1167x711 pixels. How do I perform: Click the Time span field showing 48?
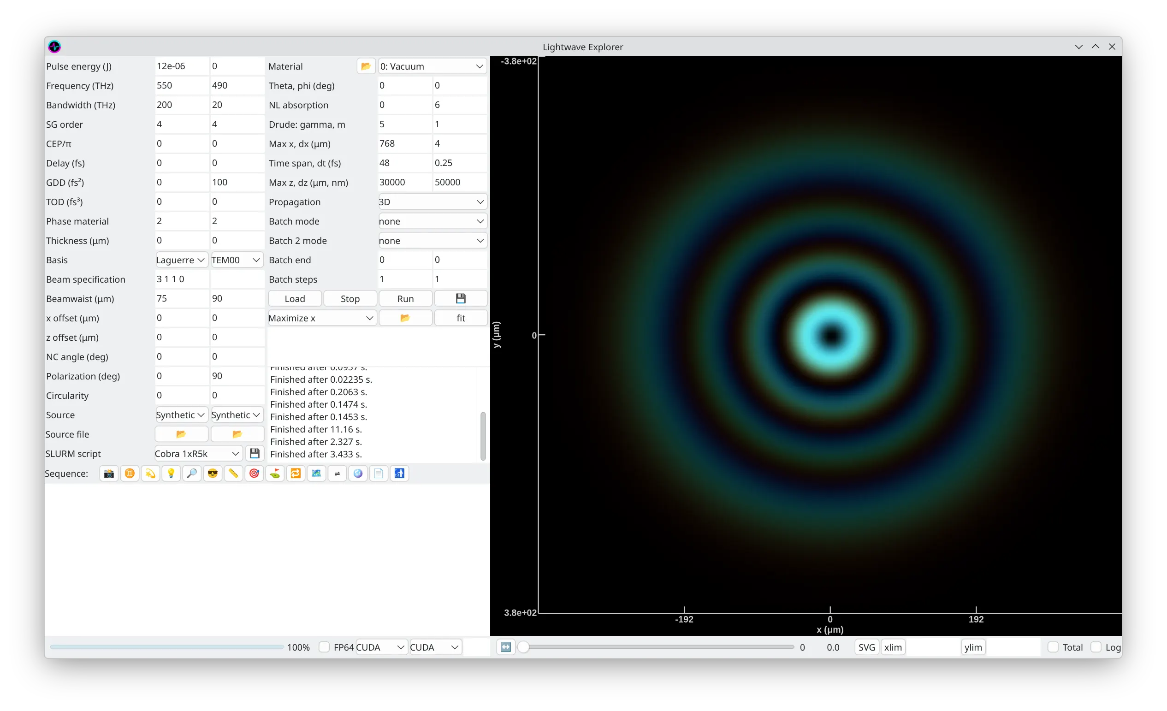tap(405, 163)
